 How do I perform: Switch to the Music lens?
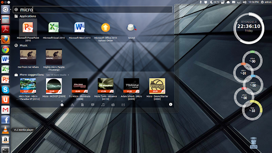(x=103, y=105)
